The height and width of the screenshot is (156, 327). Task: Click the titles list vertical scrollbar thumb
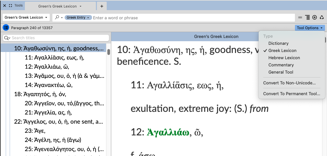pos(108,52)
